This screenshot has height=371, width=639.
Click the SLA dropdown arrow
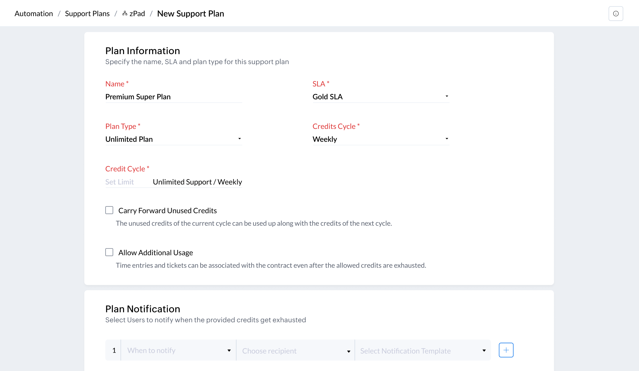[447, 96]
